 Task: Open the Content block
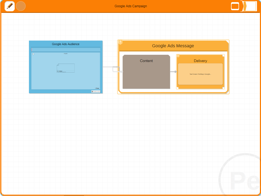146,72
